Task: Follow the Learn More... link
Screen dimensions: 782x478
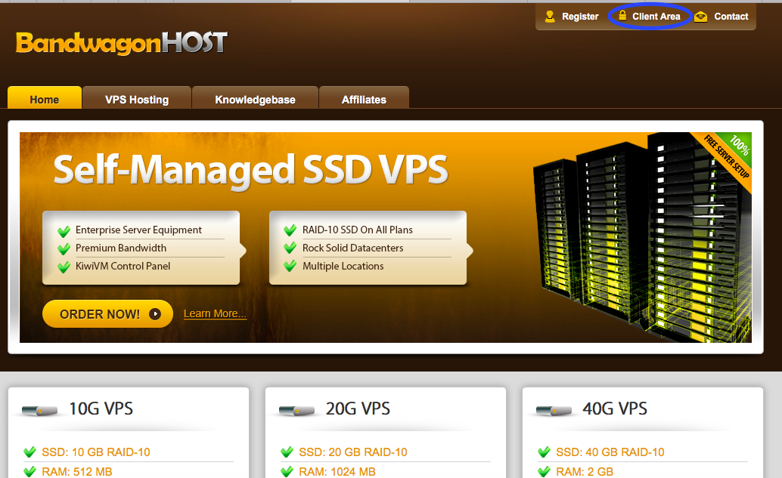Action: point(215,314)
